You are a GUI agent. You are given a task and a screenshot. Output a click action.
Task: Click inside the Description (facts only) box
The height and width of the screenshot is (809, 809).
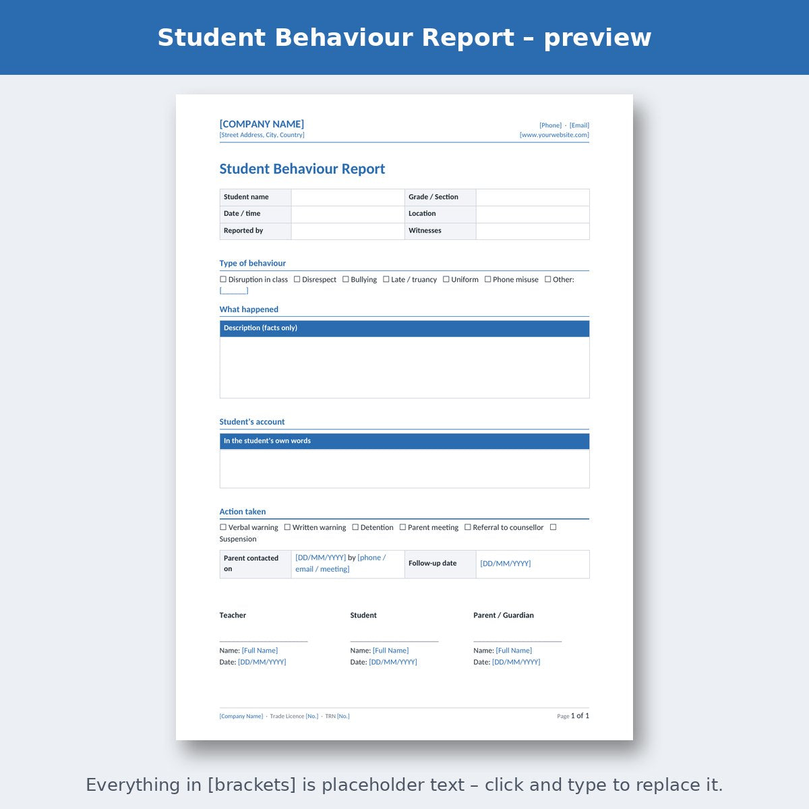click(x=404, y=367)
